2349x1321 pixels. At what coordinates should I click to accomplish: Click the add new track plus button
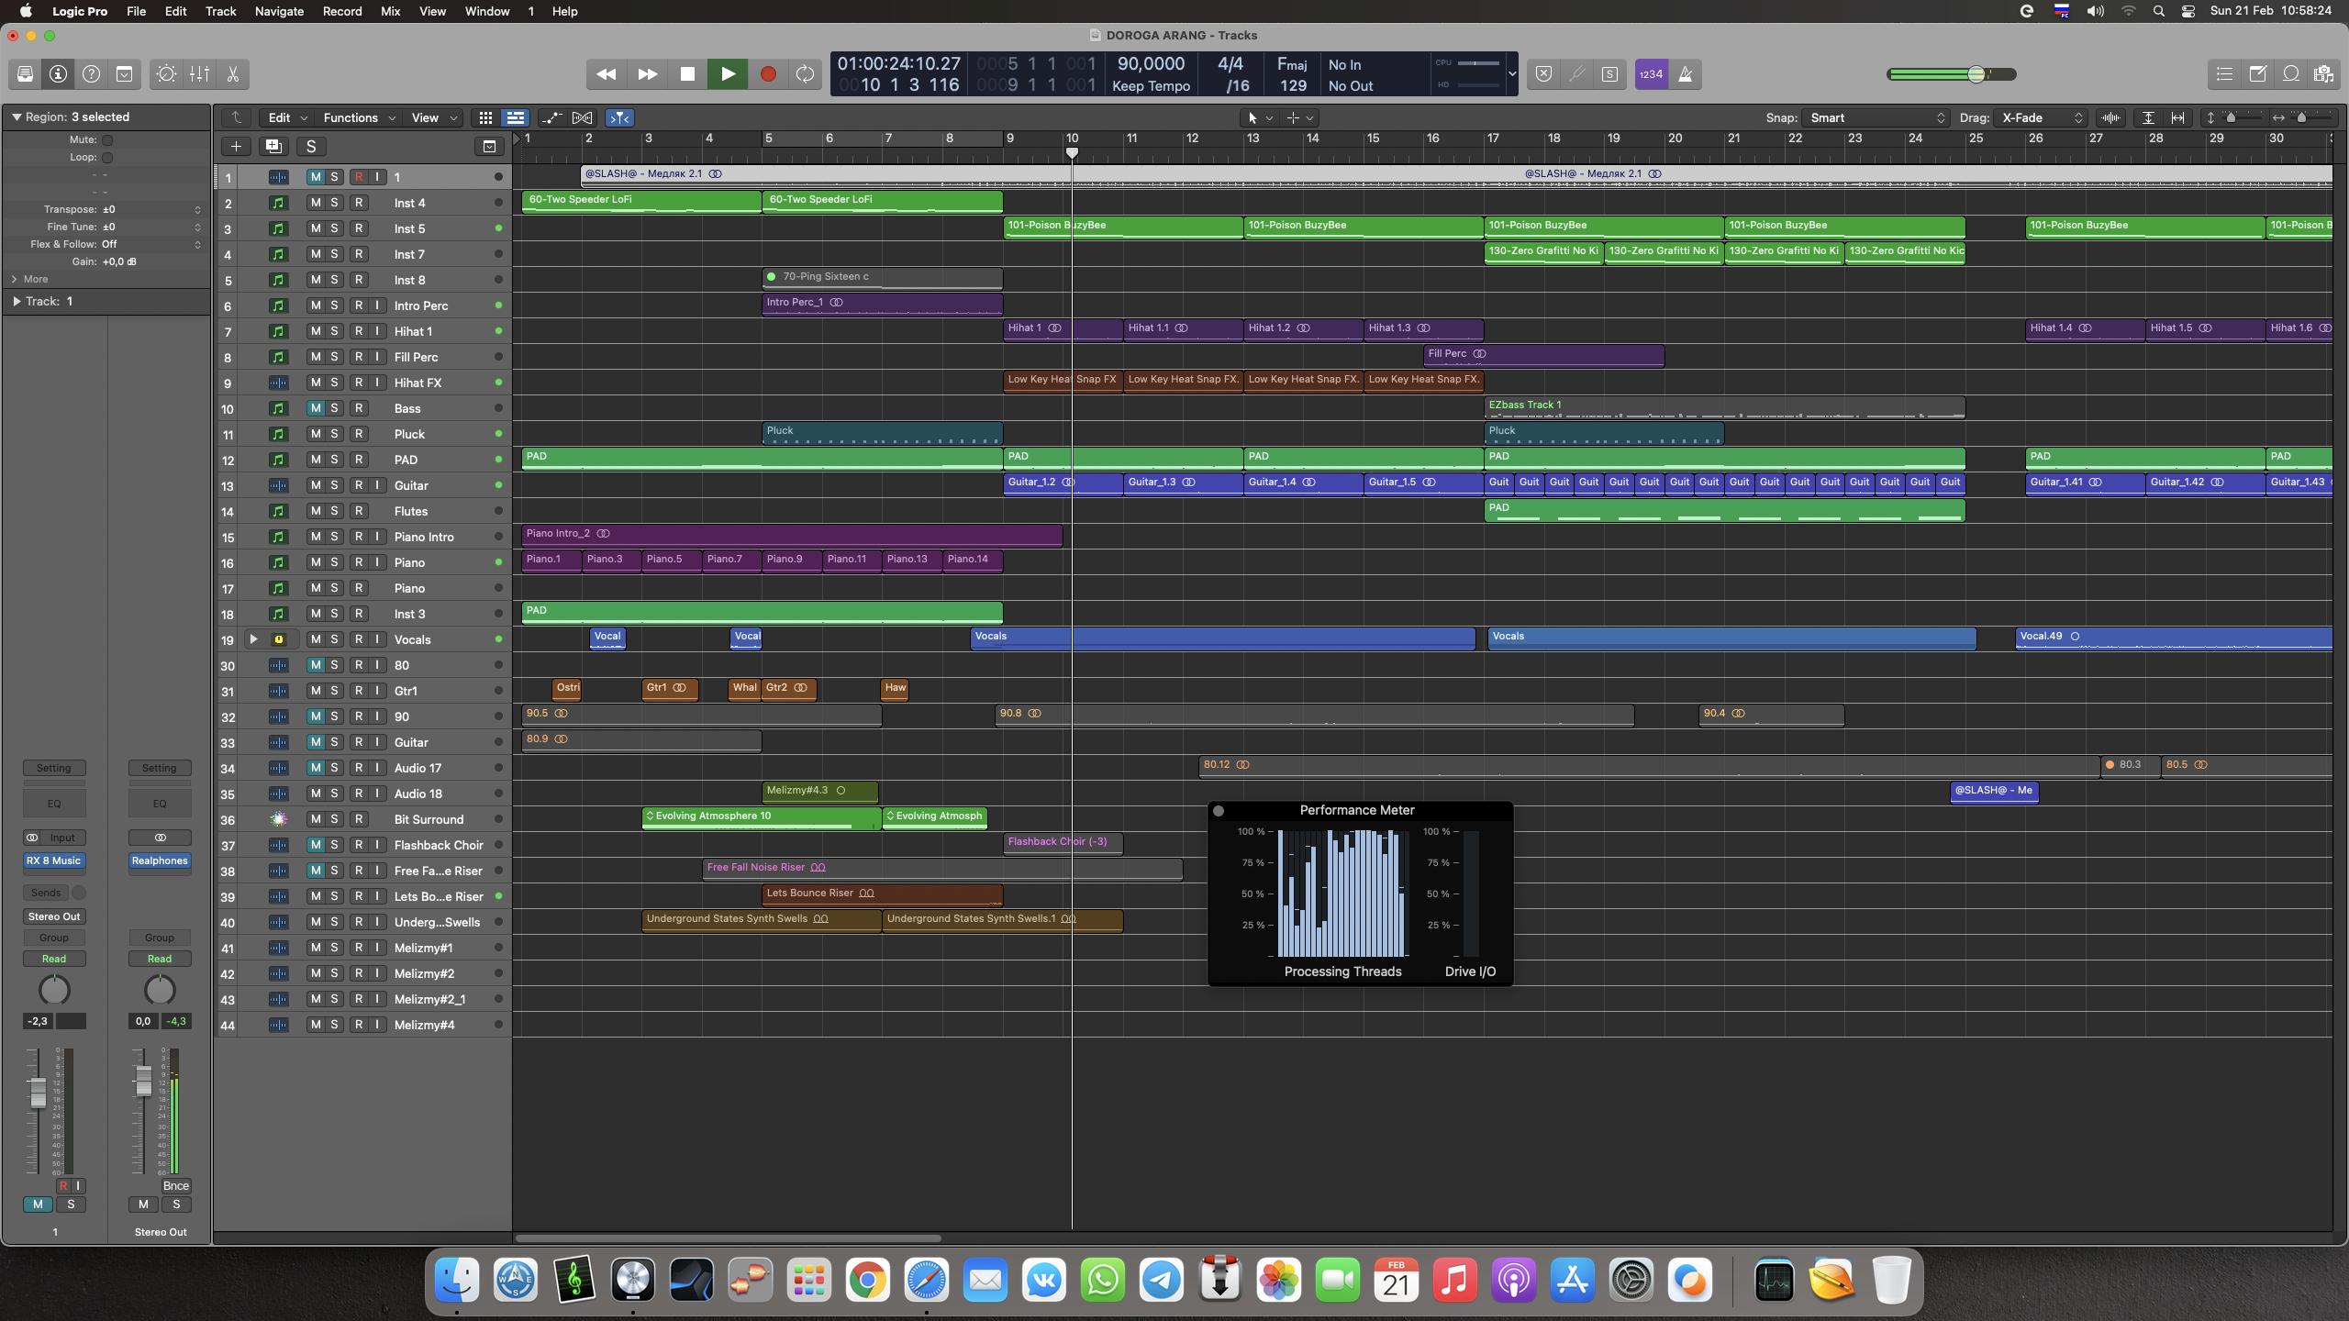click(x=236, y=147)
